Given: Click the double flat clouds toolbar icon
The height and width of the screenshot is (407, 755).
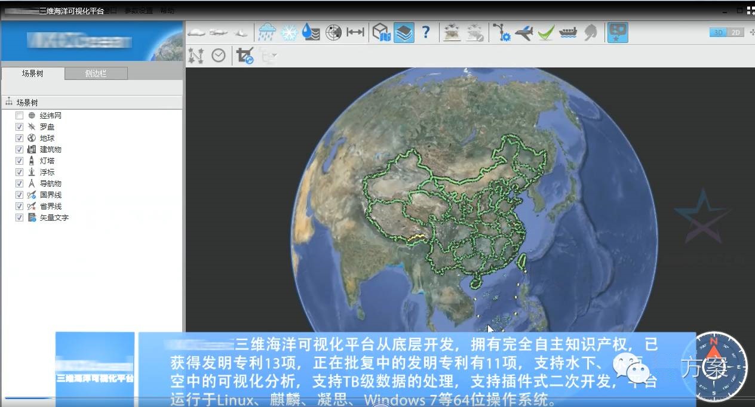Looking at the screenshot, I should click(x=219, y=32).
